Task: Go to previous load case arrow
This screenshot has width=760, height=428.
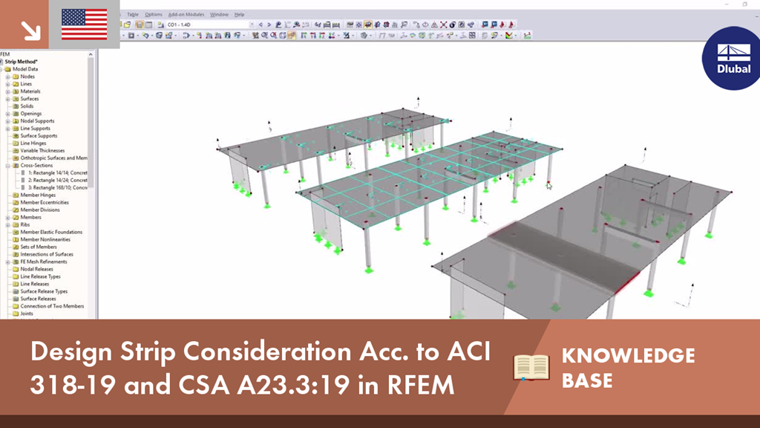Action: click(x=261, y=25)
